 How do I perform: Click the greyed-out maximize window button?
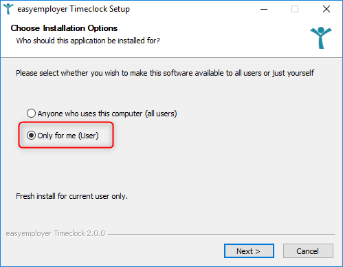(295, 9)
